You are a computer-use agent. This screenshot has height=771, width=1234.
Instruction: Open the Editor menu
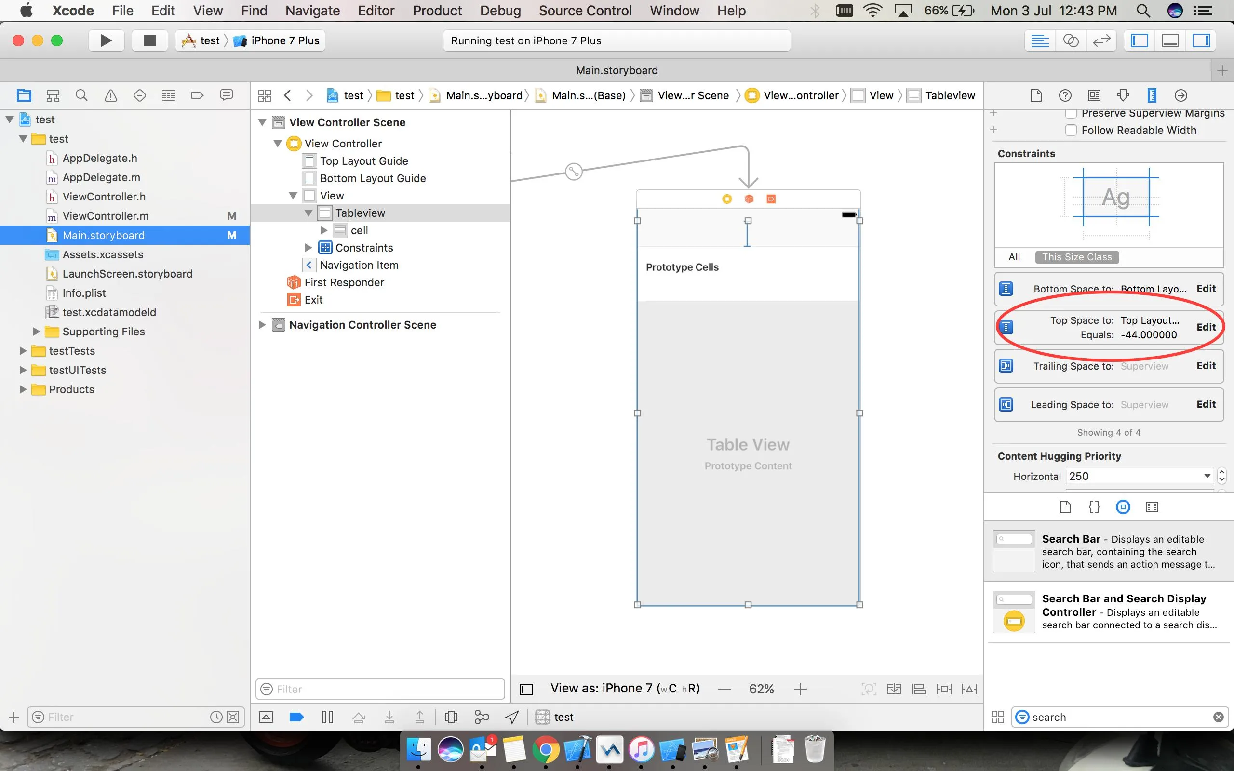[376, 11]
